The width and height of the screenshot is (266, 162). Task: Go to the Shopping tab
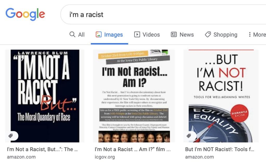pyautogui.click(x=221, y=34)
